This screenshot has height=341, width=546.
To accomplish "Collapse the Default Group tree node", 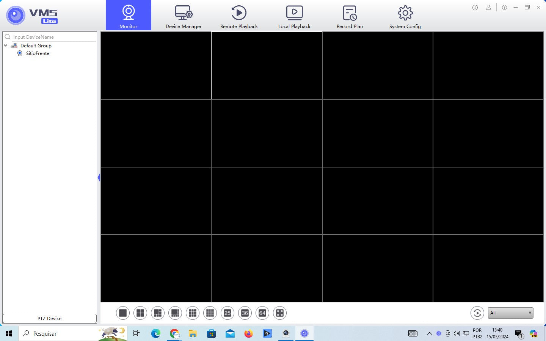I will click(6, 45).
